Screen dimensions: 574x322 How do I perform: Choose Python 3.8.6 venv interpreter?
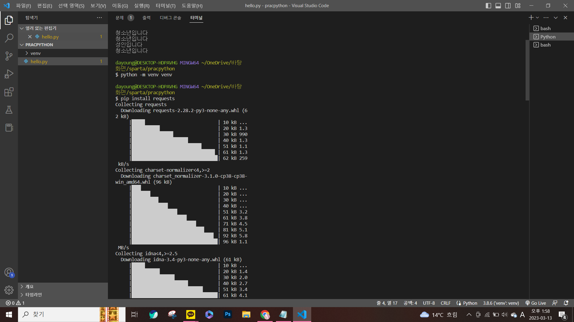(x=501, y=303)
